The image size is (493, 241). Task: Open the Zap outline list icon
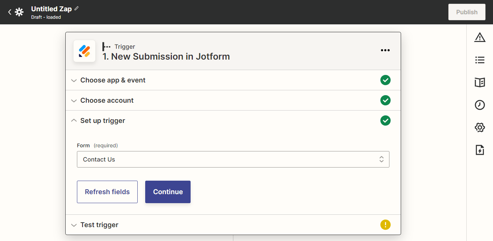click(x=479, y=60)
